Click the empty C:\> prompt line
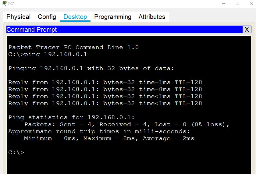Image resolution: width=256 pixels, height=174 pixels. click(16, 152)
